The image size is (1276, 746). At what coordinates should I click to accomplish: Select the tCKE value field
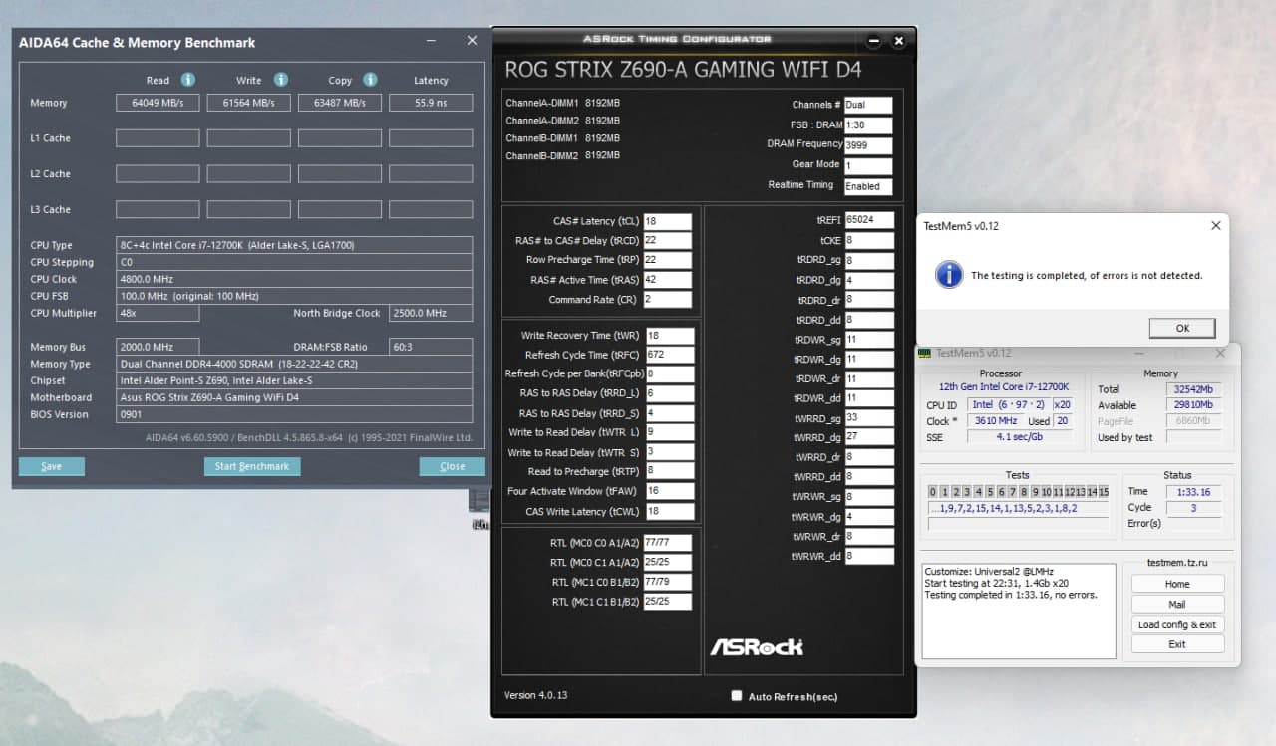point(869,241)
